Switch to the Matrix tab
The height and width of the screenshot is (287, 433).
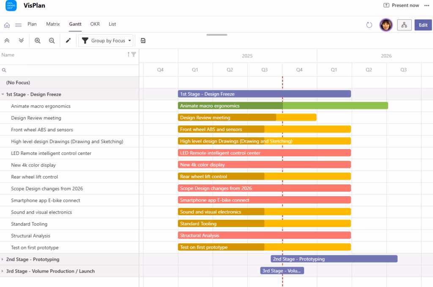click(53, 24)
